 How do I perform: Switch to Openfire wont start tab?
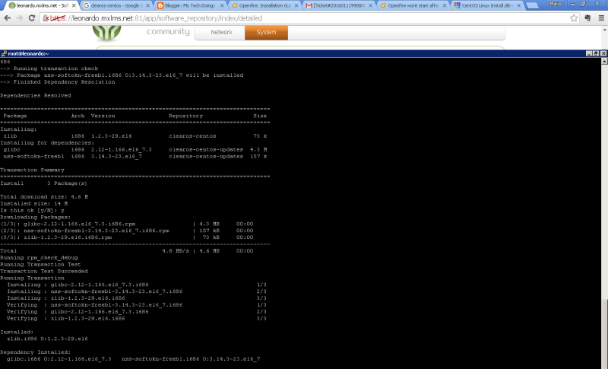[x=412, y=5]
